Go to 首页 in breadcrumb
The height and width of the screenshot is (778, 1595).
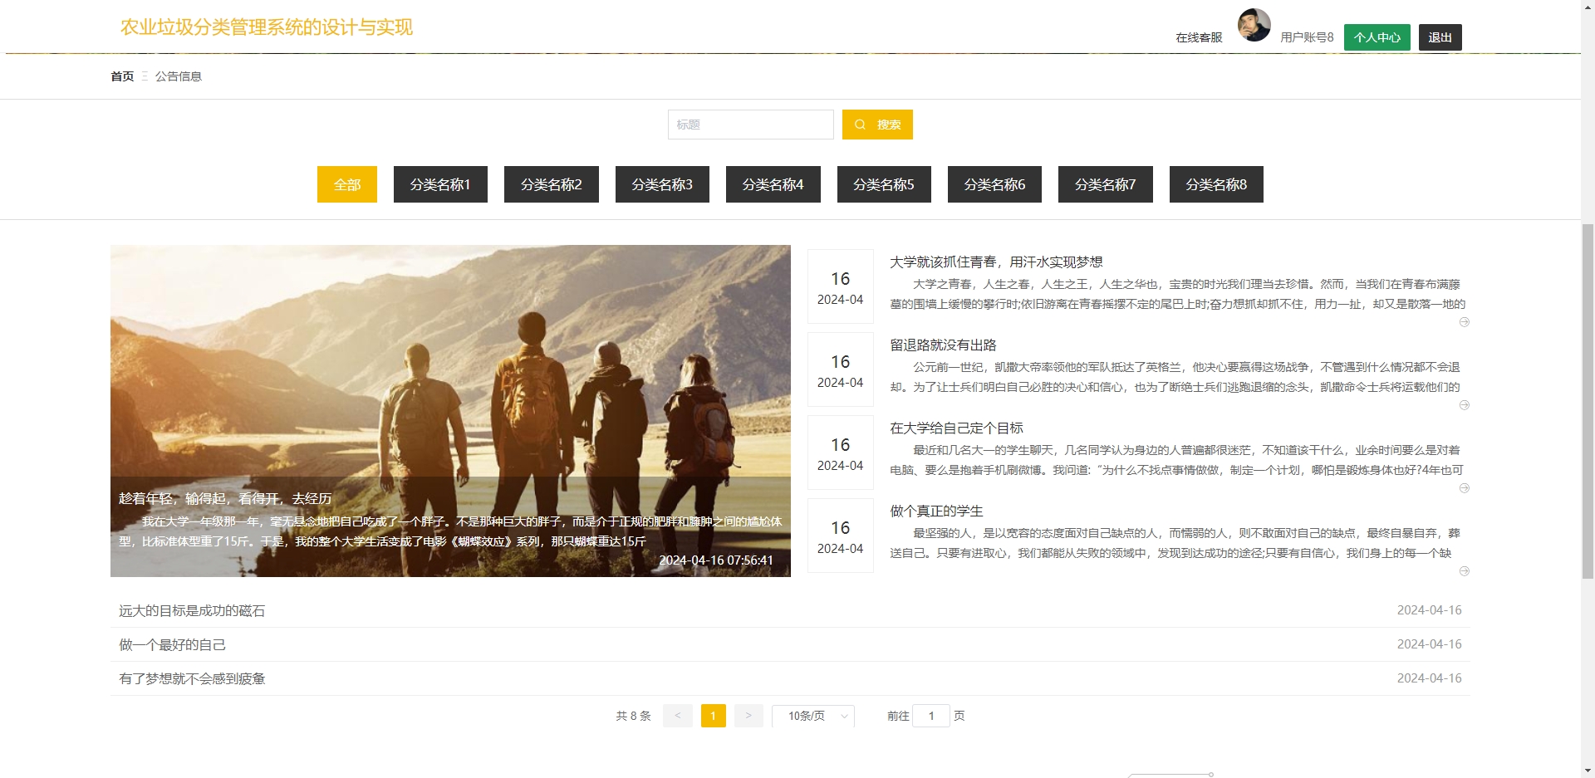[122, 76]
